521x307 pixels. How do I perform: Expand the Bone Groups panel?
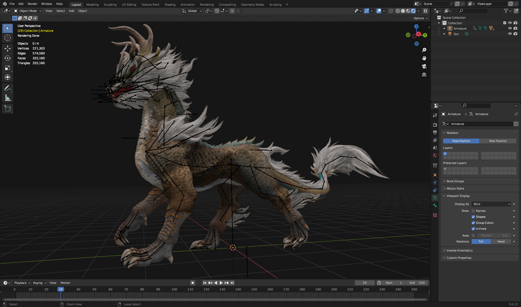pos(455,181)
